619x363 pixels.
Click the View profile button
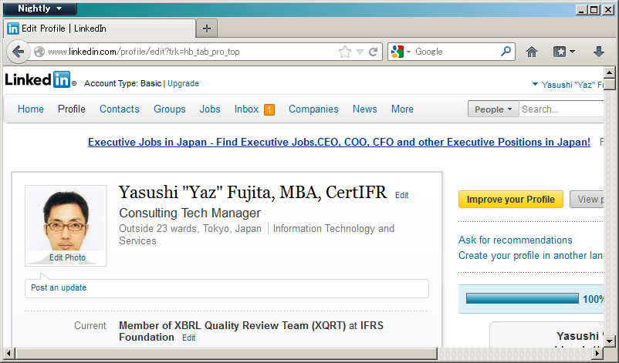(x=587, y=200)
